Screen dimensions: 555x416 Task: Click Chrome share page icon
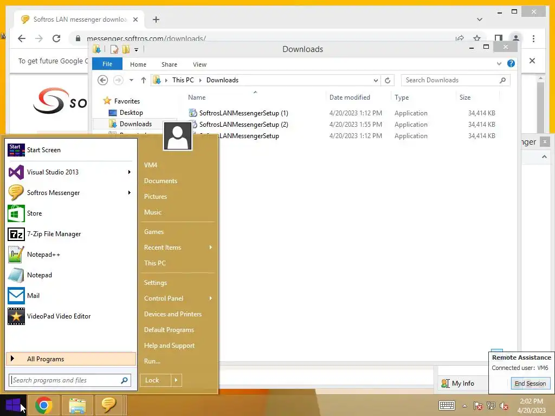[x=460, y=38]
